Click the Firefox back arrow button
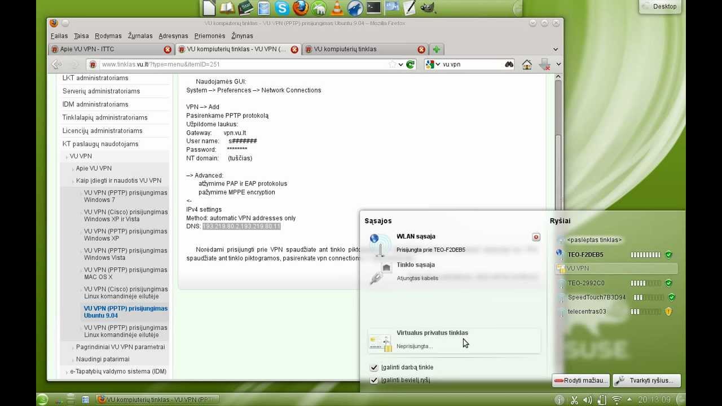722x406 pixels. 57,65
